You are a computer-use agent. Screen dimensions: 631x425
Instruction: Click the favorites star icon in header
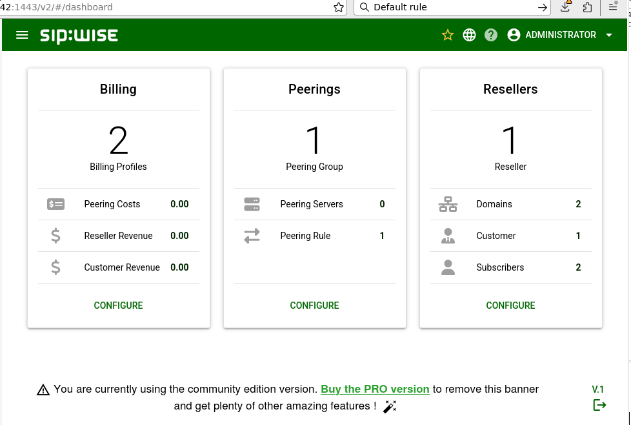pyautogui.click(x=448, y=35)
